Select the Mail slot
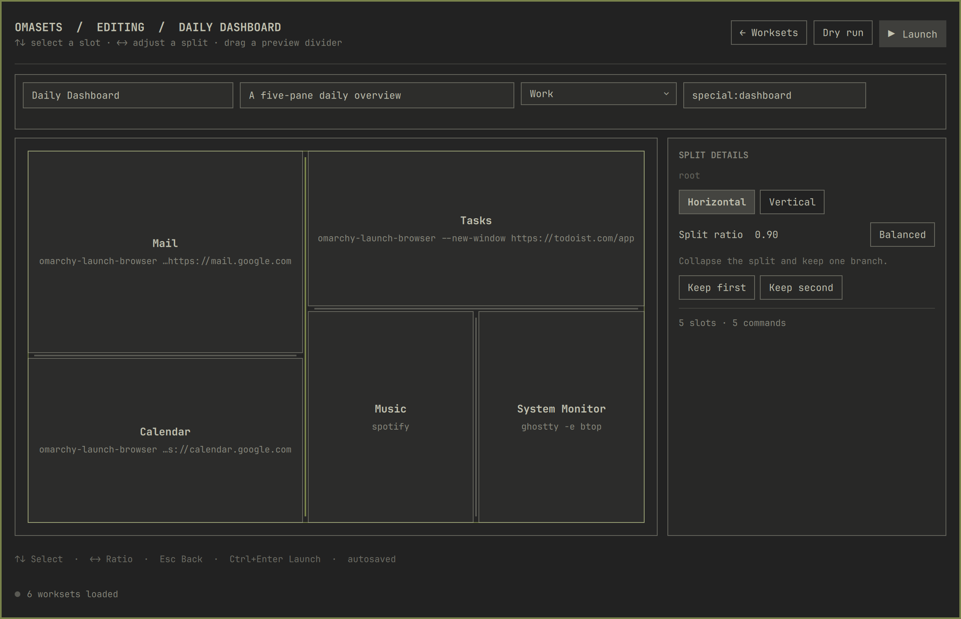Viewport: 961px width, 619px height. point(165,252)
